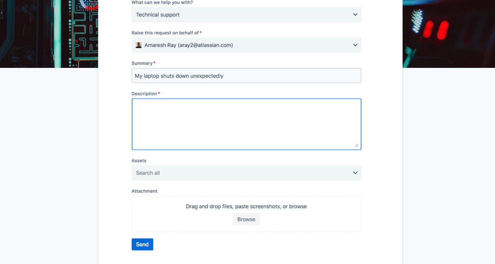
Task: Click the required asterisk beside Summary
Action: 154,63
